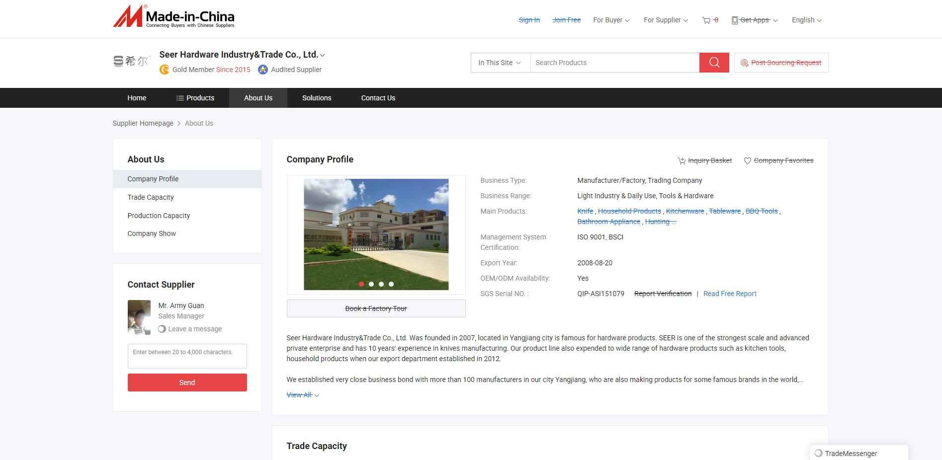942x460 pixels.
Task: Go to the Contact Us tab
Action: (x=378, y=98)
